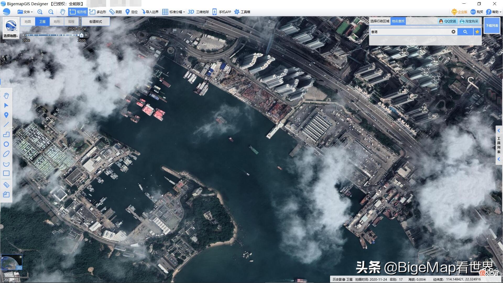Click the 测距 distance measure tool
Screen dimensions: 503x283
point(116,12)
